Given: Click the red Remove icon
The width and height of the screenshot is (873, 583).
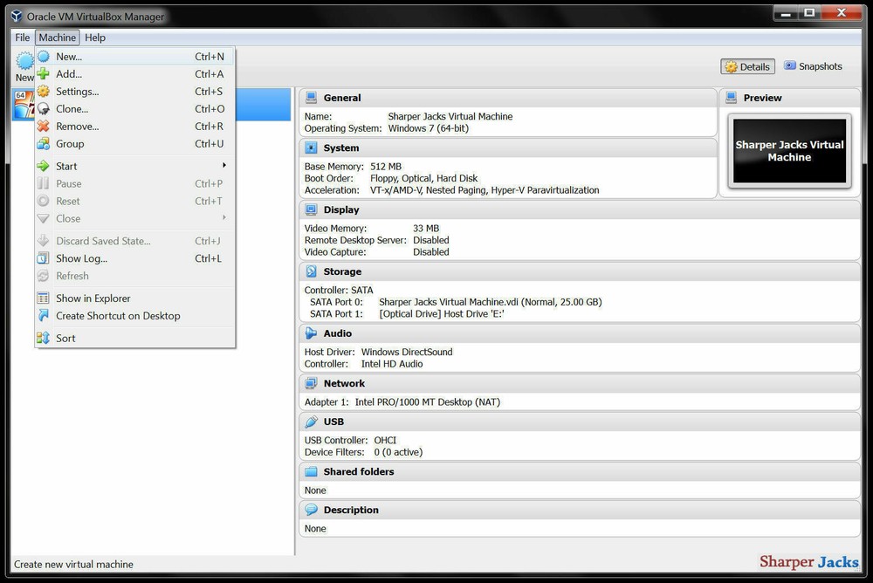Looking at the screenshot, I should point(42,126).
